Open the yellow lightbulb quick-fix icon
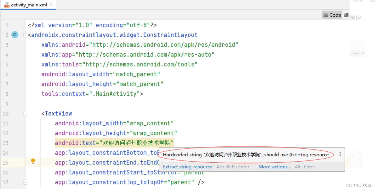This screenshot has height=189, width=375. pos(33,161)
